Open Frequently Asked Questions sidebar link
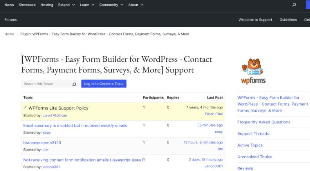The width and height of the screenshot is (310, 171). 264,122
